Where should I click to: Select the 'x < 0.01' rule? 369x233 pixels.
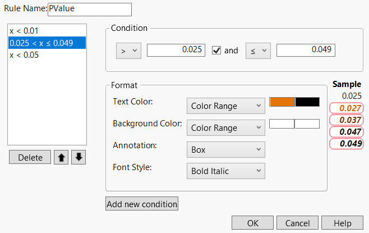tap(24, 31)
